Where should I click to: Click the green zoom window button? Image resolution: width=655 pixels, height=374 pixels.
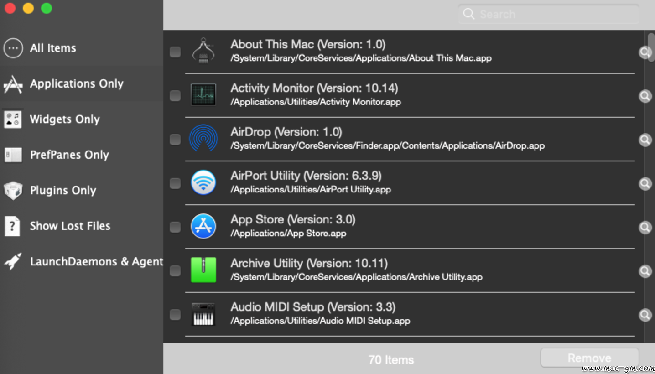47,8
